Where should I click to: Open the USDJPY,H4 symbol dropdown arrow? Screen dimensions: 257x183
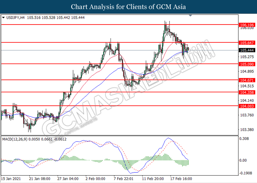click(x=3, y=18)
